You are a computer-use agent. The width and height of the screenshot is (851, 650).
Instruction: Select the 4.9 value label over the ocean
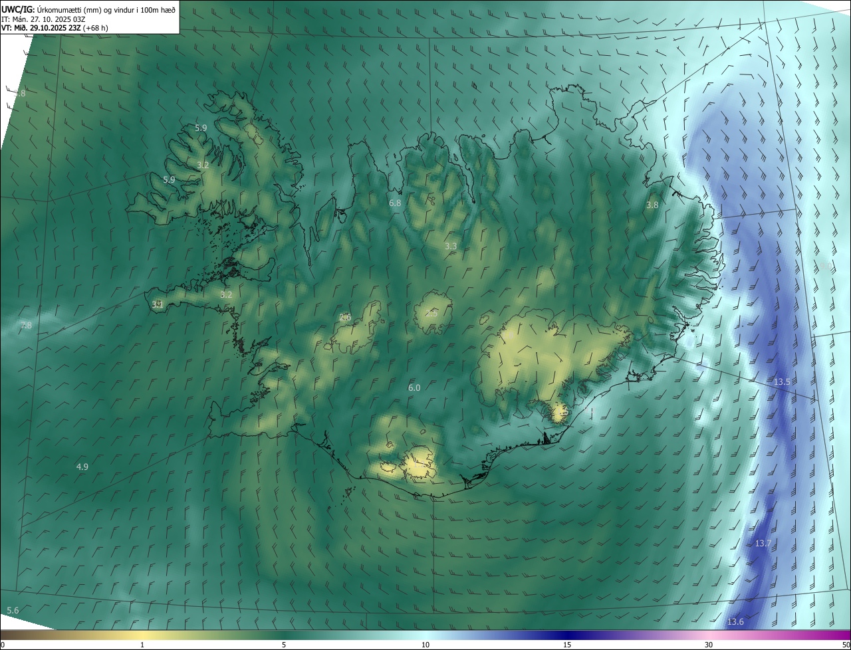82,467
